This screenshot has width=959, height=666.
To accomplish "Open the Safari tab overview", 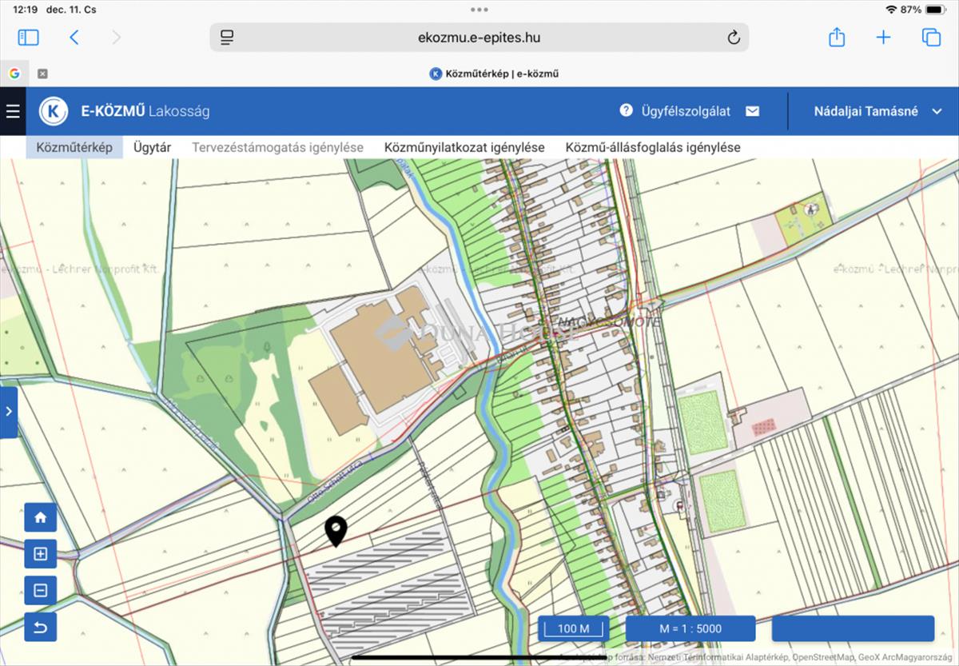I will [931, 38].
